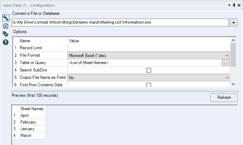
Task: Click the Refresh preview button
Action: pos(224,97)
